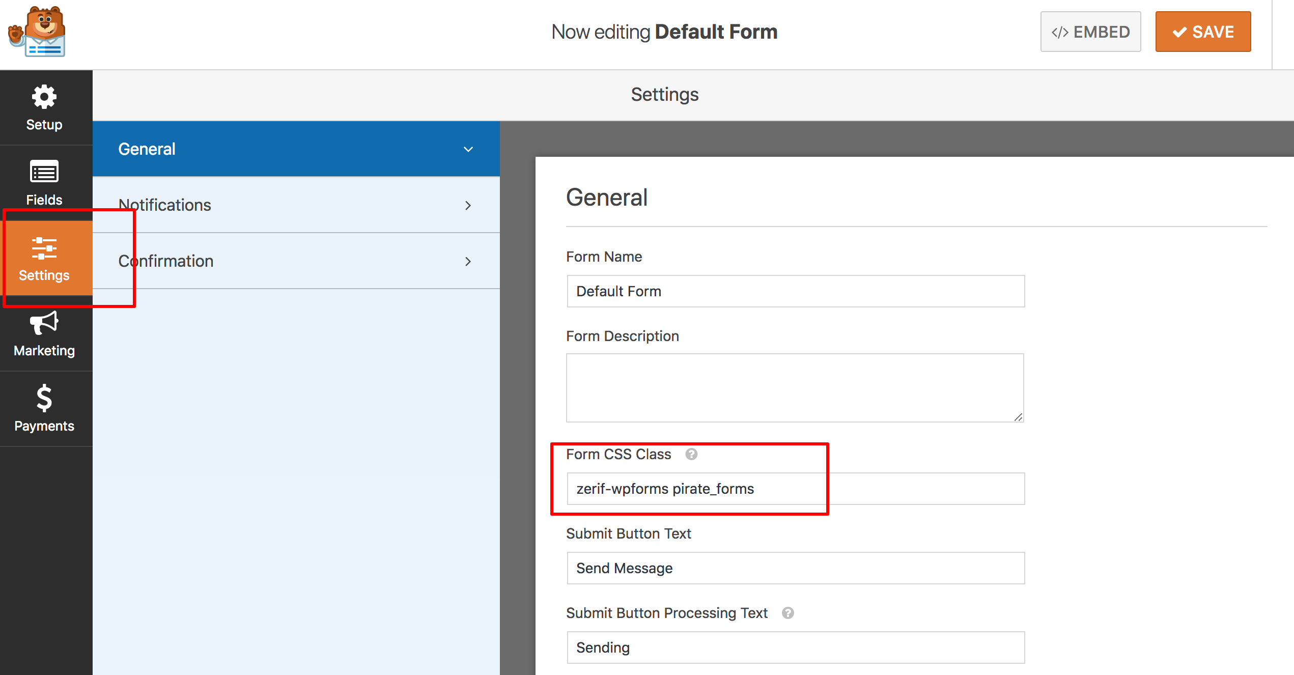Grab the Form Description resize handle

[x=1018, y=417]
